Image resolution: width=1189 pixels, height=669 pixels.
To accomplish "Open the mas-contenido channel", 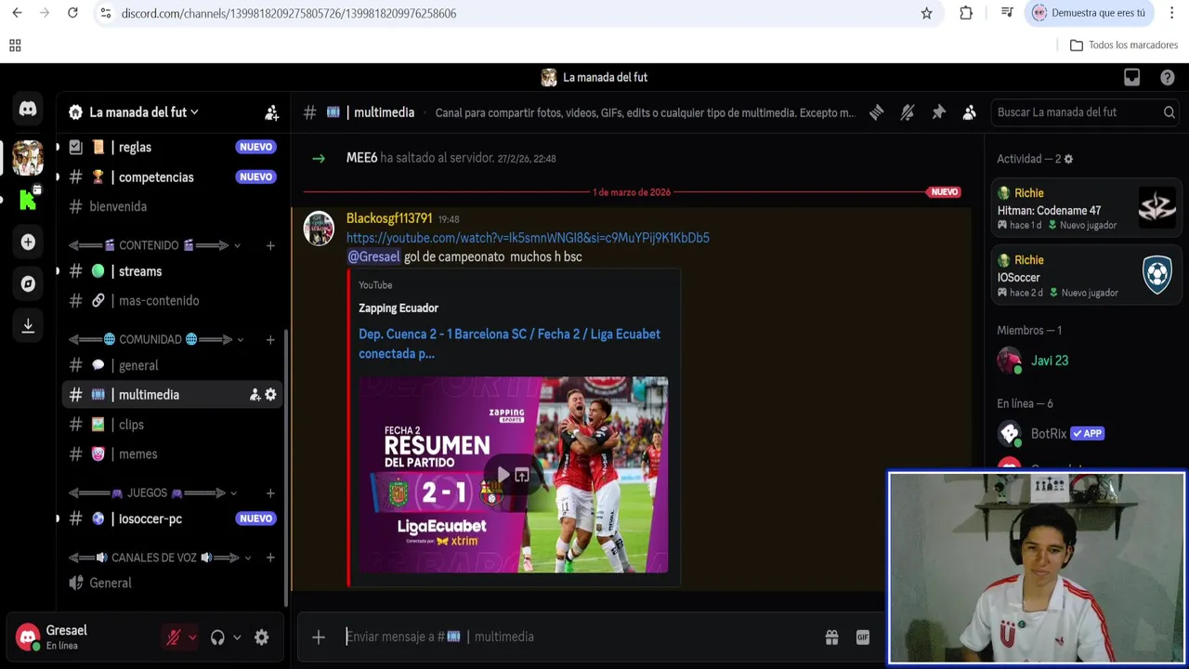I will [173, 300].
